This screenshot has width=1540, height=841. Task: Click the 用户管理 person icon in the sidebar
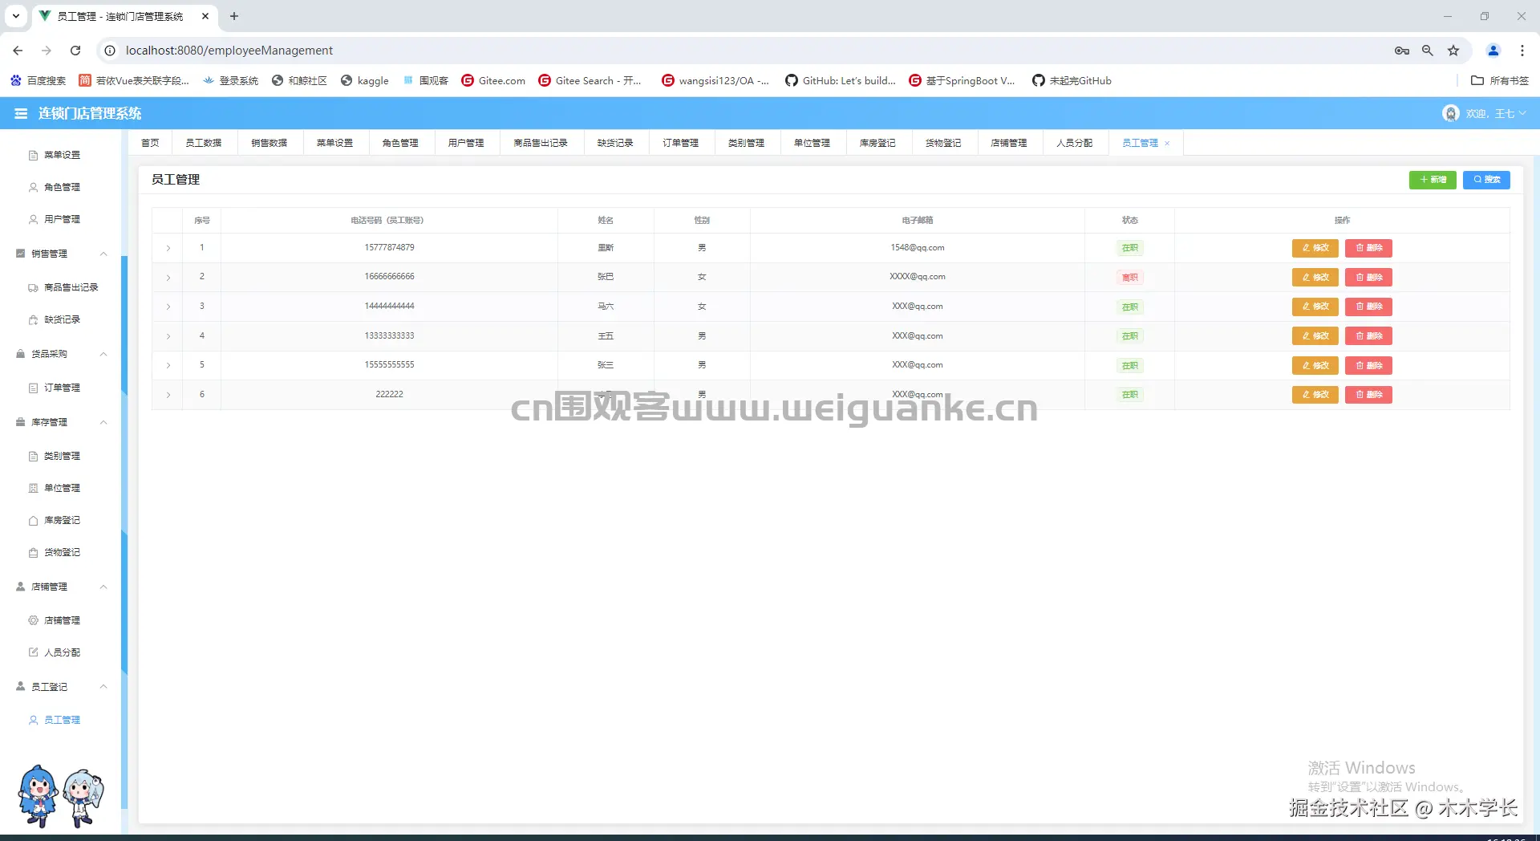coord(33,219)
